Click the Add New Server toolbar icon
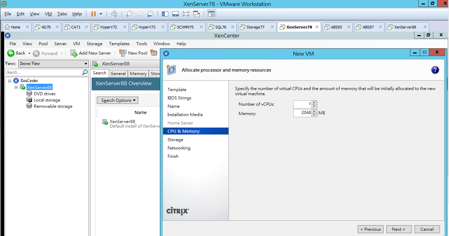Screen dimensions: 449x236 click(x=73, y=53)
